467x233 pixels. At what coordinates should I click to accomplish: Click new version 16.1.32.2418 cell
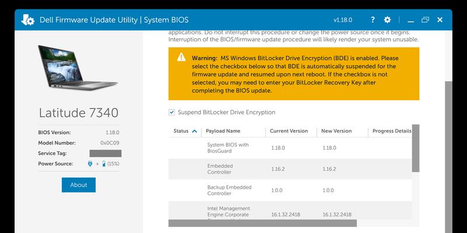(x=337, y=214)
